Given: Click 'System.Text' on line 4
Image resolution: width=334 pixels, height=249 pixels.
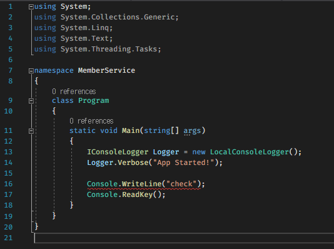Looking at the screenshot, I should (x=84, y=38).
